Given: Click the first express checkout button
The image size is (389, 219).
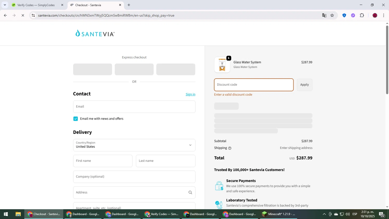Looking at the screenshot, I should pos(93,69).
